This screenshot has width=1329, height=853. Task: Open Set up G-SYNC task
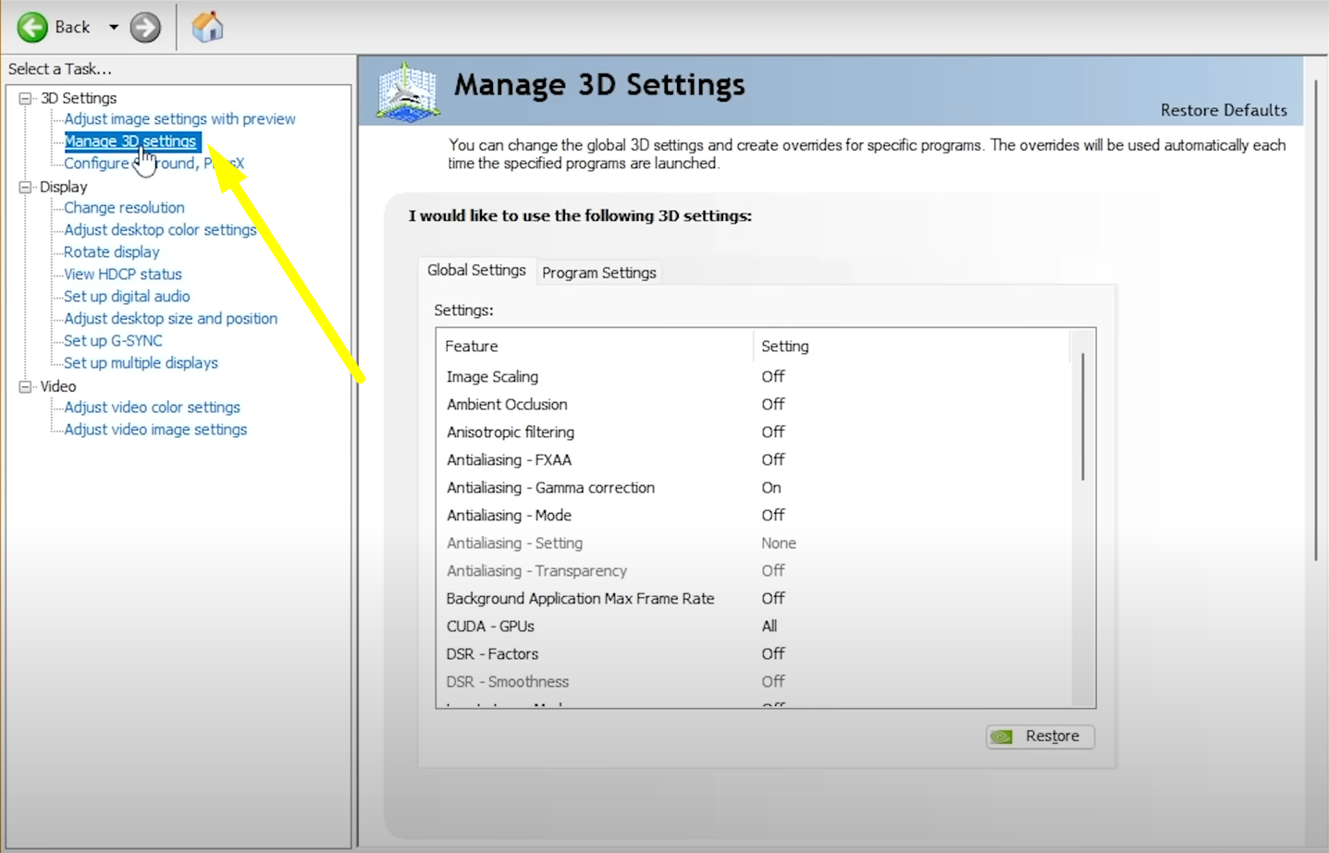[113, 341]
